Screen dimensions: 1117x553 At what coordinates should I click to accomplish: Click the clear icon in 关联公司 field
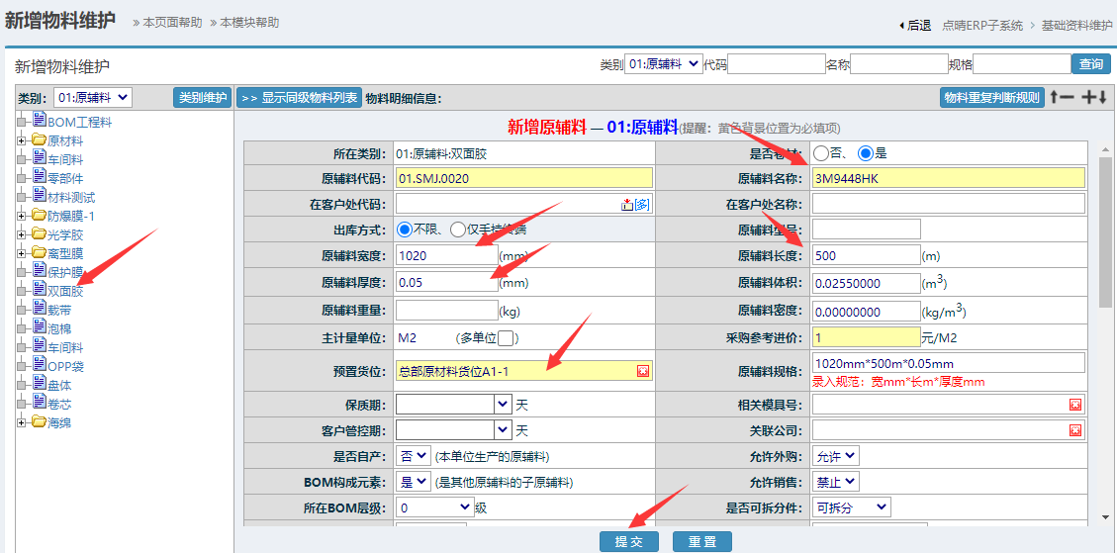[x=1074, y=430]
